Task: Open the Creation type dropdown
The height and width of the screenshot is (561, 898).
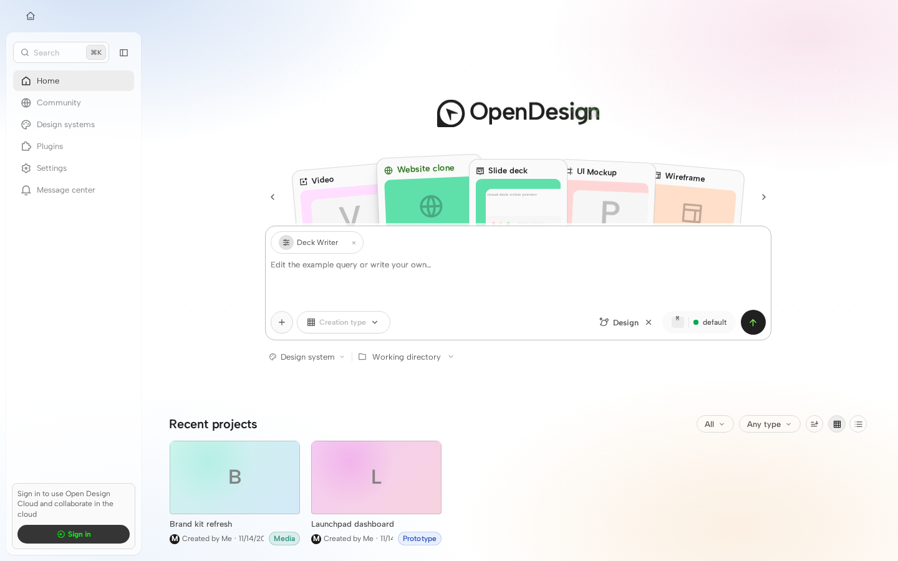Action: pyautogui.click(x=344, y=322)
